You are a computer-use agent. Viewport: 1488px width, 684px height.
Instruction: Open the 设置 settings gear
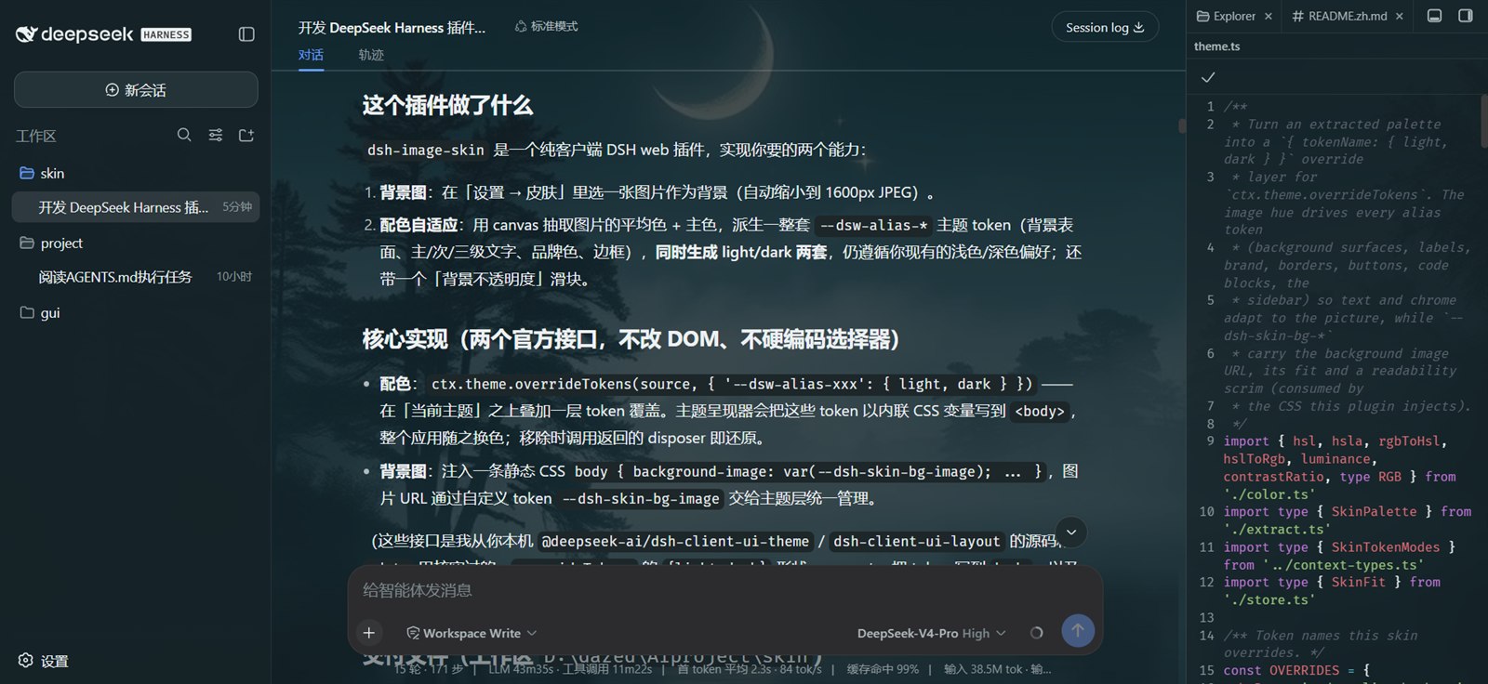point(44,661)
